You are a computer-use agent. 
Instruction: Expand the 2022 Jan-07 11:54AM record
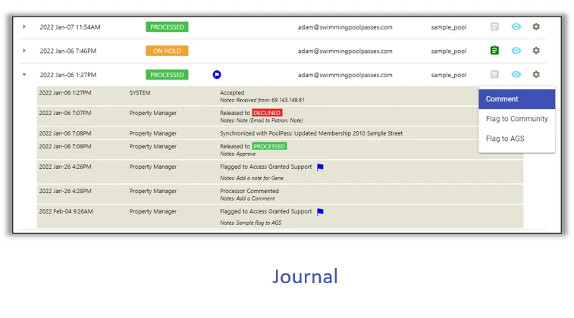(x=24, y=27)
